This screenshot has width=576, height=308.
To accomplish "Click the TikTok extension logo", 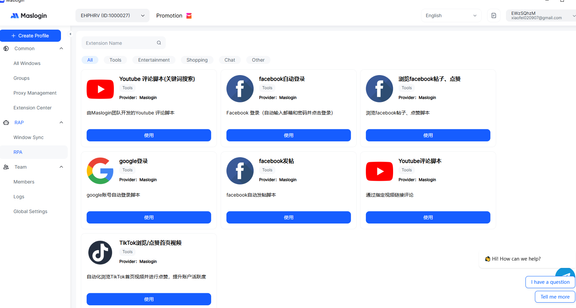I will (100, 252).
